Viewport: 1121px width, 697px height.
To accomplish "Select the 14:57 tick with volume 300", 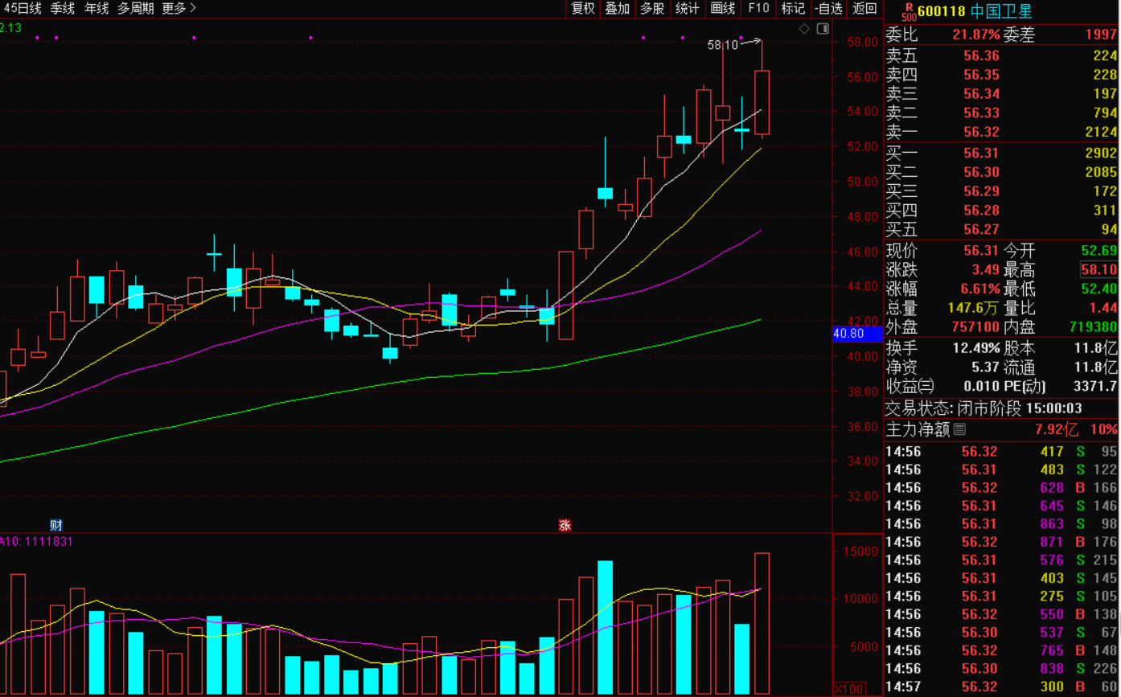I will coord(1002,687).
